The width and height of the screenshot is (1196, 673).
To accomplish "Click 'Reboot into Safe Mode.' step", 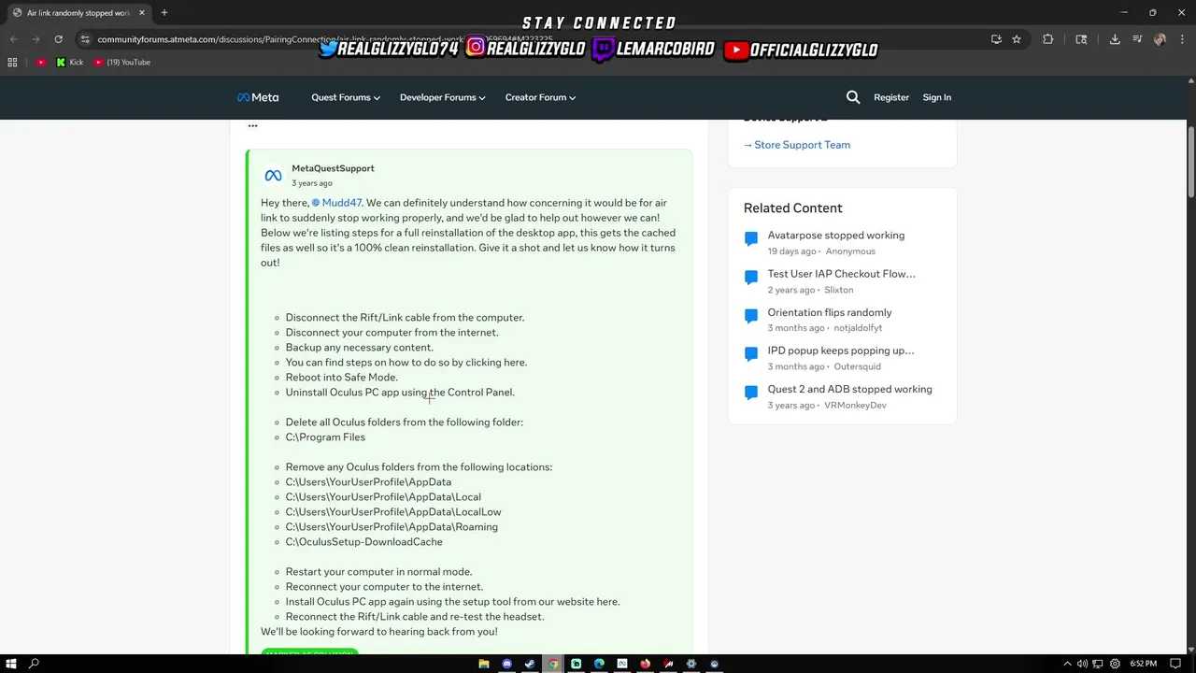I will [x=342, y=378].
